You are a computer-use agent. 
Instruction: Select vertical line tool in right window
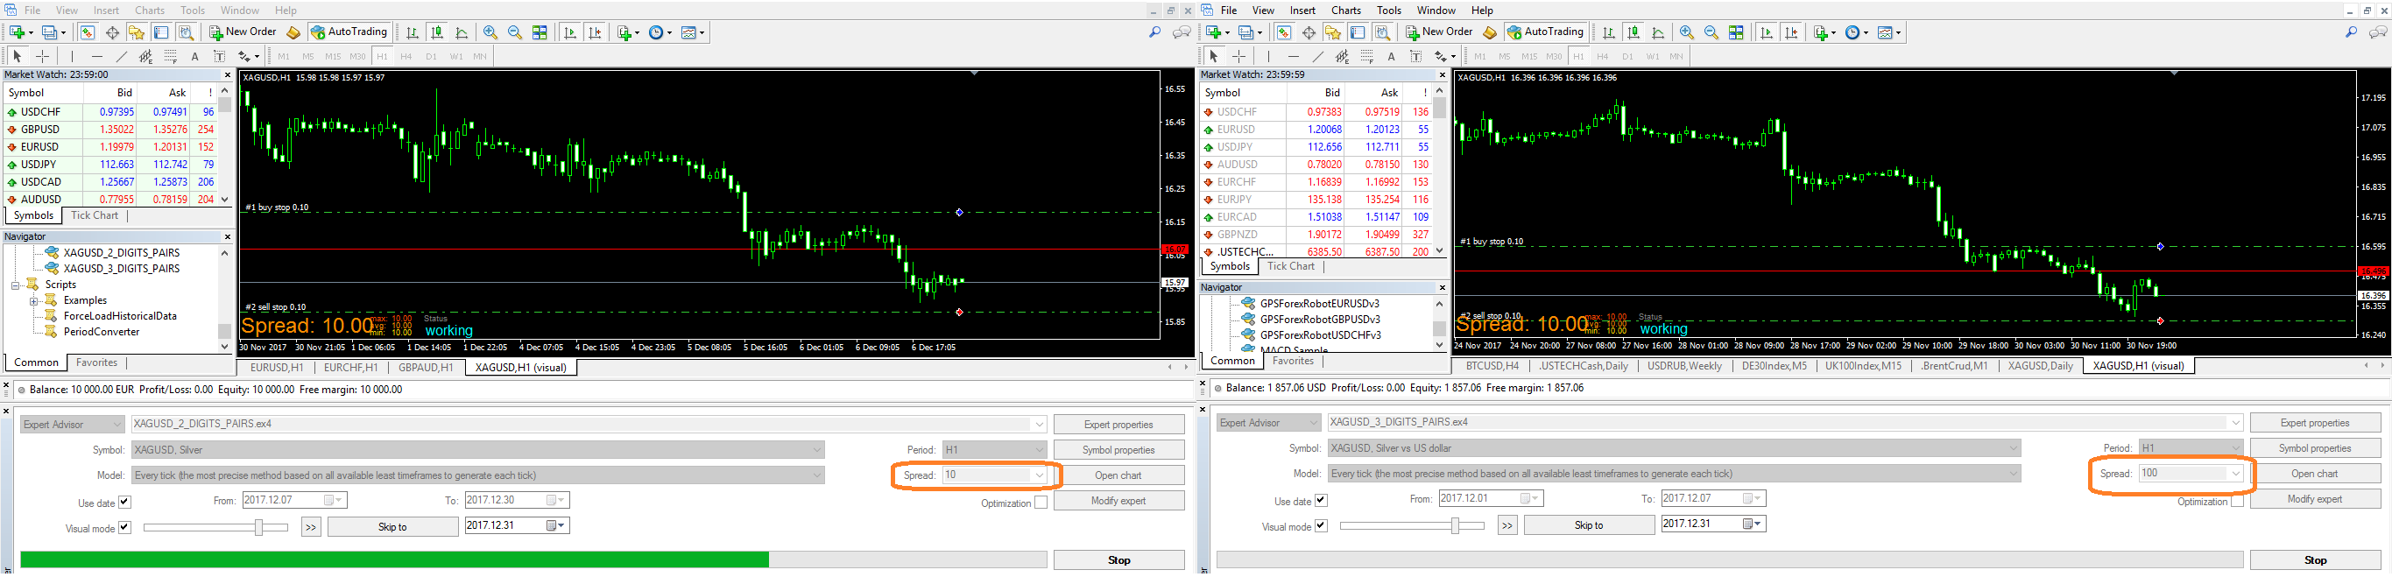tap(1268, 57)
